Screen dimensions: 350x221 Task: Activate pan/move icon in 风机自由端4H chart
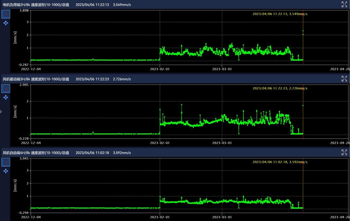pos(6,171)
